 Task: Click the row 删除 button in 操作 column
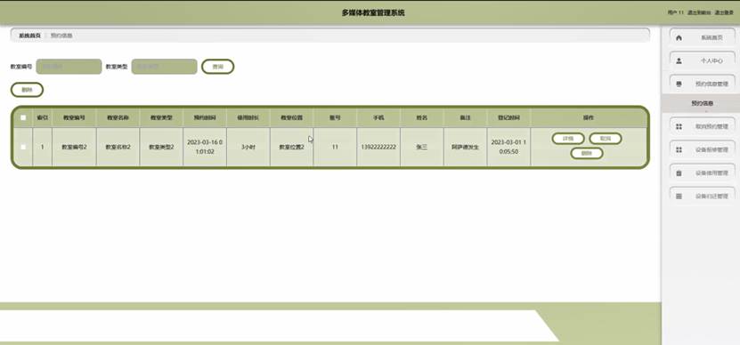586,153
